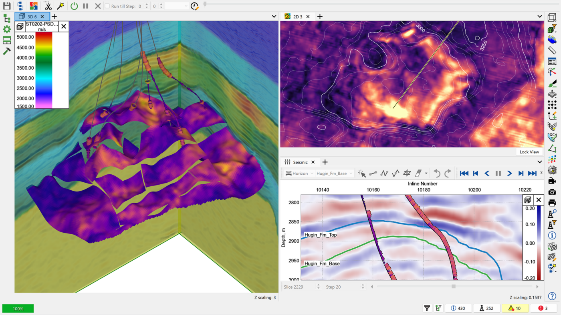The height and width of the screenshot is (315, 561).
Task: Open the eraser options dropdown arrow
Action: tap(426, 173)
